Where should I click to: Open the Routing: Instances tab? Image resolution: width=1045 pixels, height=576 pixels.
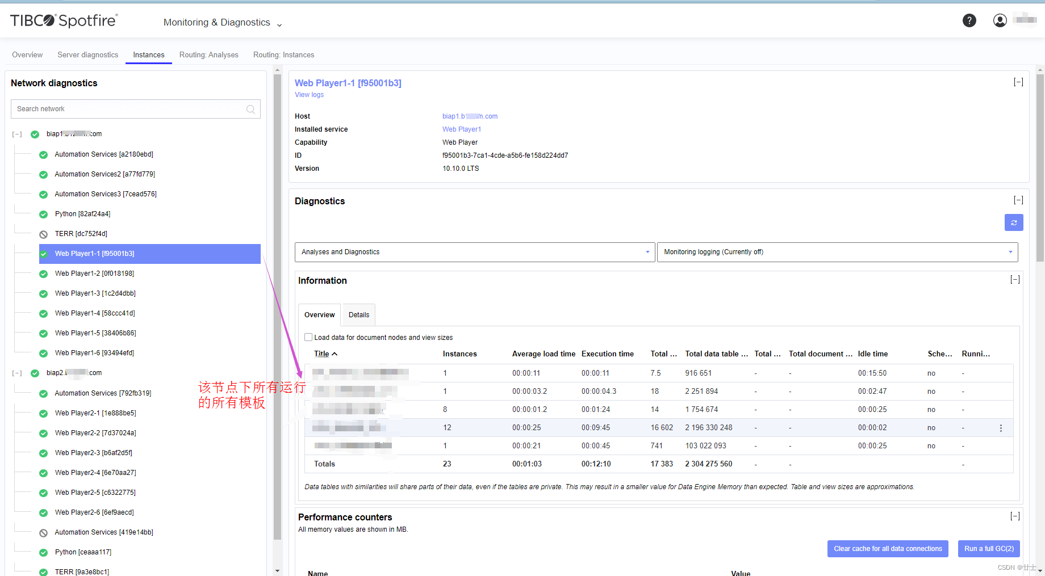click(283, 55)
